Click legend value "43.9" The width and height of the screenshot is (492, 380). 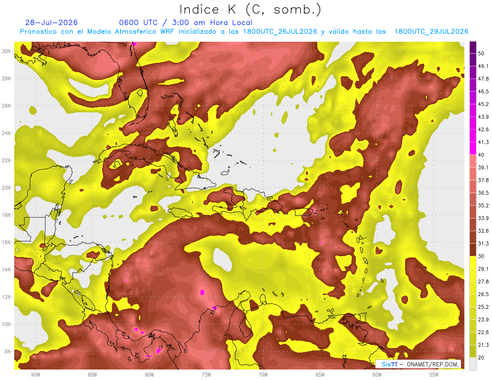[x=483, y=117]
